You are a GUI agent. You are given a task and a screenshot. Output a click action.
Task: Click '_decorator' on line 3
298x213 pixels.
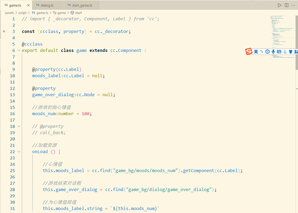pos(116,32)
